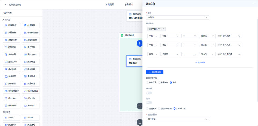Switch to the 参数设定 tab
The width and height of the screenshot is (258, 126).
click(129, 5)
